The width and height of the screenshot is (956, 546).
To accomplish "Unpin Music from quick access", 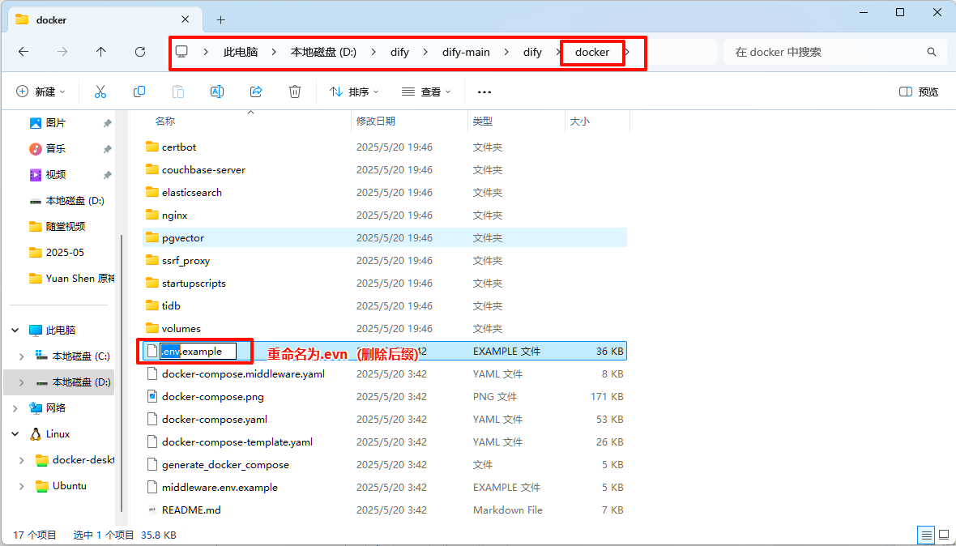I will 107,149.
